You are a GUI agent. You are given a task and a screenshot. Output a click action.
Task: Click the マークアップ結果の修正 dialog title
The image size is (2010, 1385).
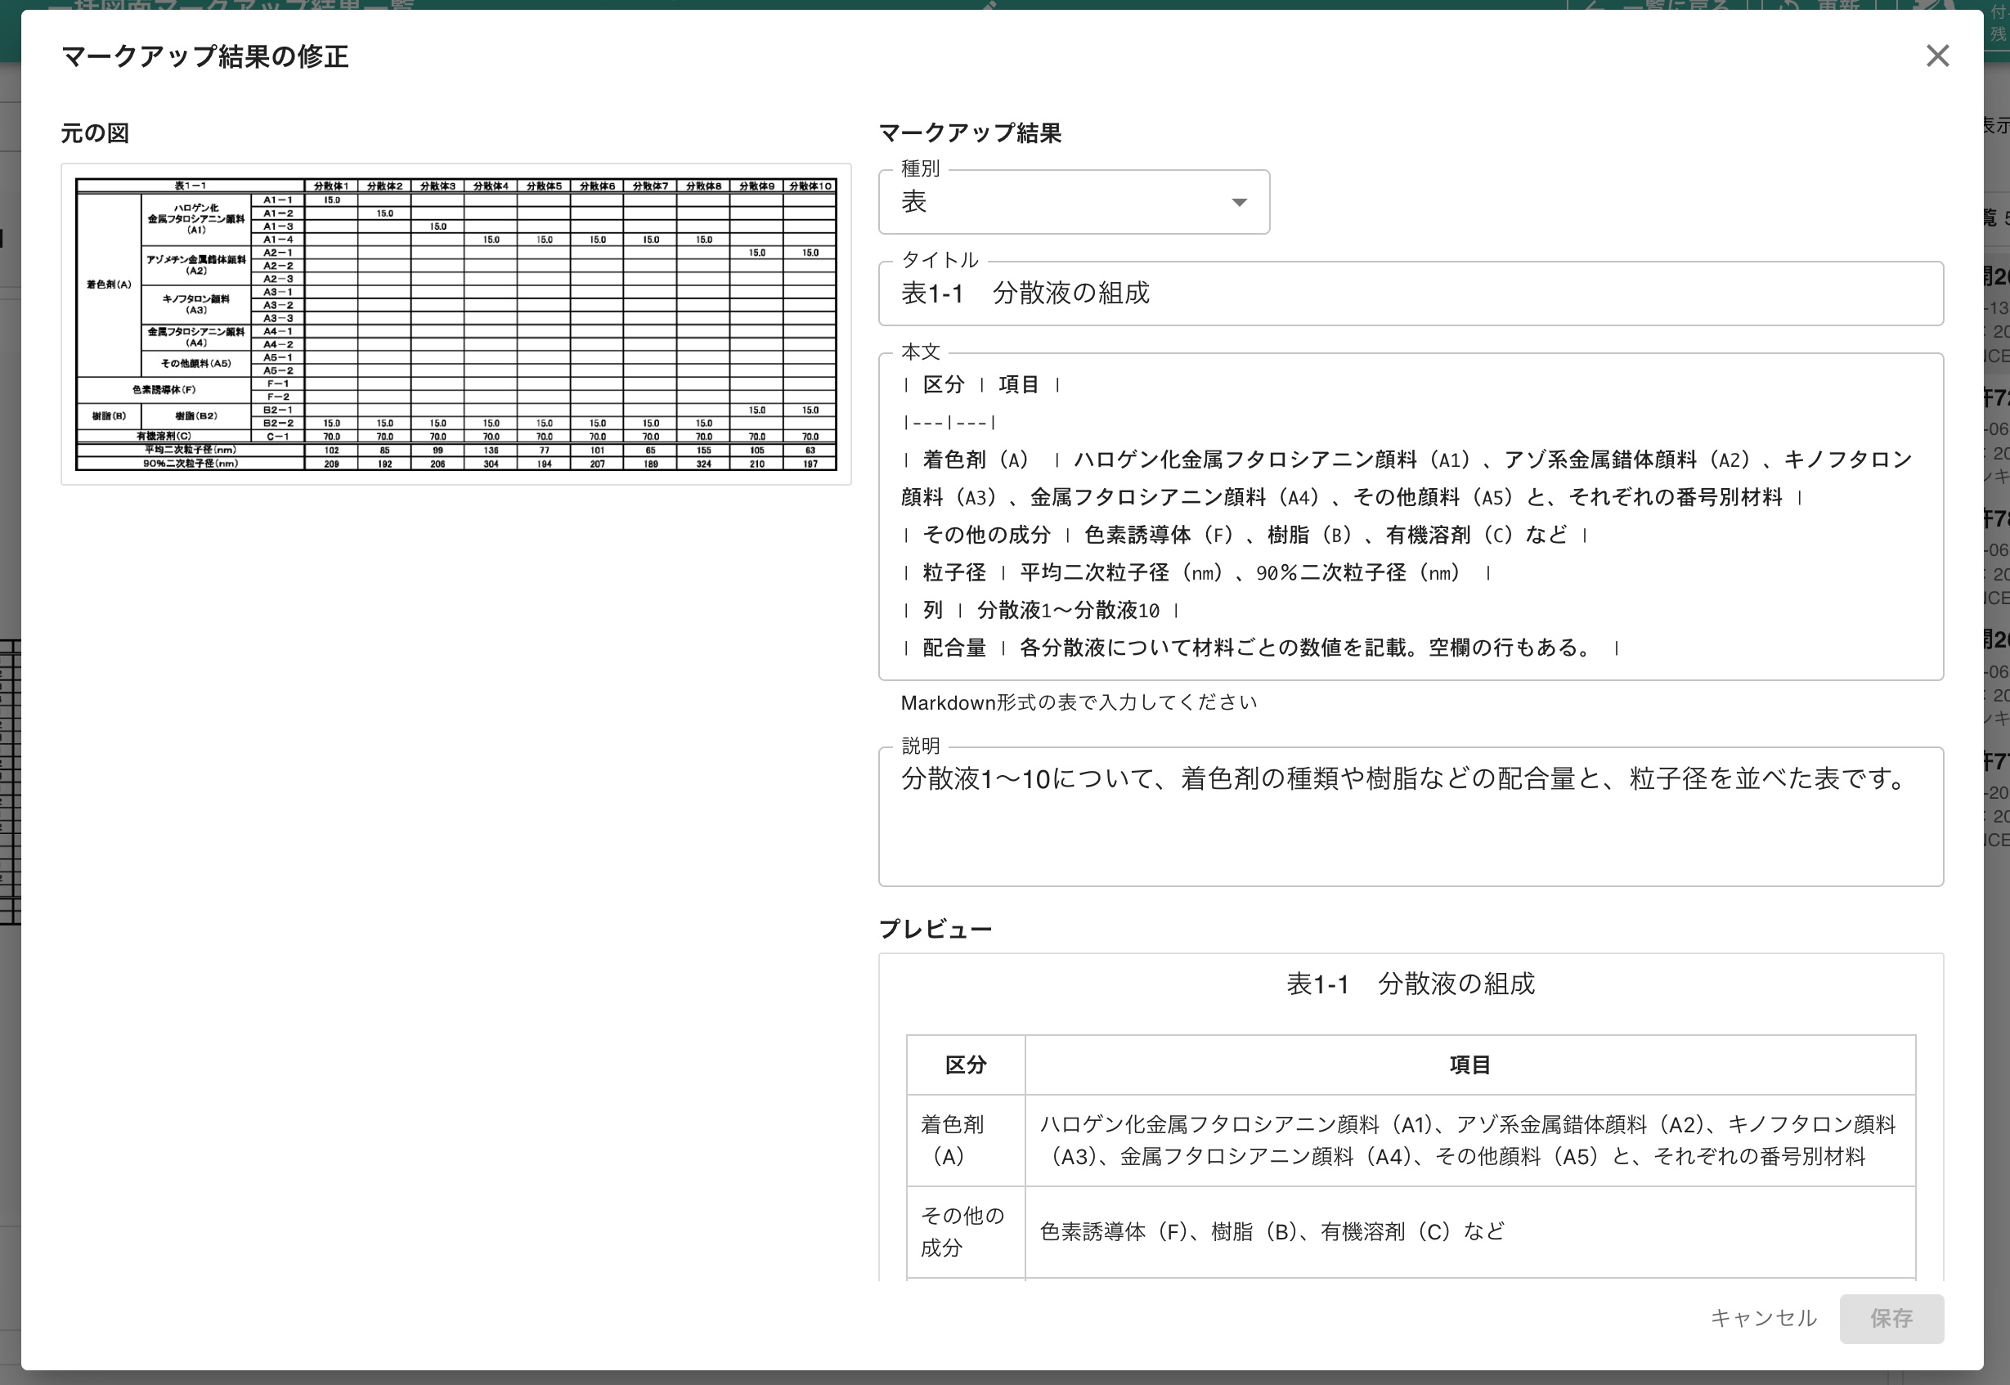tap(204, 56)
